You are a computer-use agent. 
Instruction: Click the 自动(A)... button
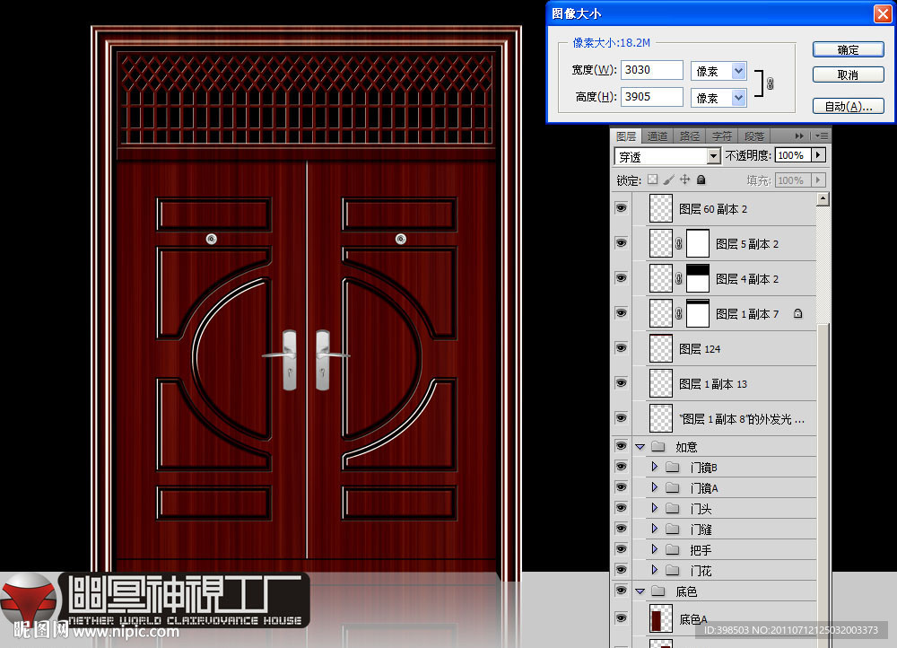[x=848, y=106]
